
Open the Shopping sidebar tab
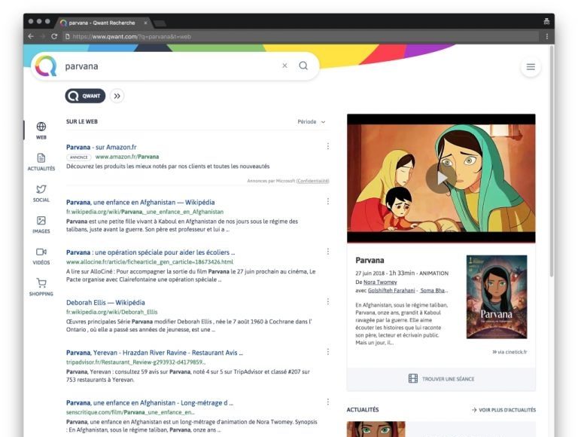pos(41,287)
